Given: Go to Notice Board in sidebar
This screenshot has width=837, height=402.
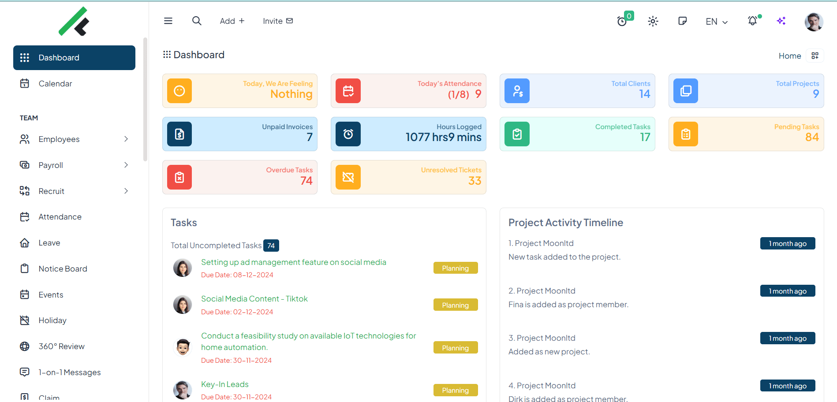Looking at the screenshot, I should 63,269.
